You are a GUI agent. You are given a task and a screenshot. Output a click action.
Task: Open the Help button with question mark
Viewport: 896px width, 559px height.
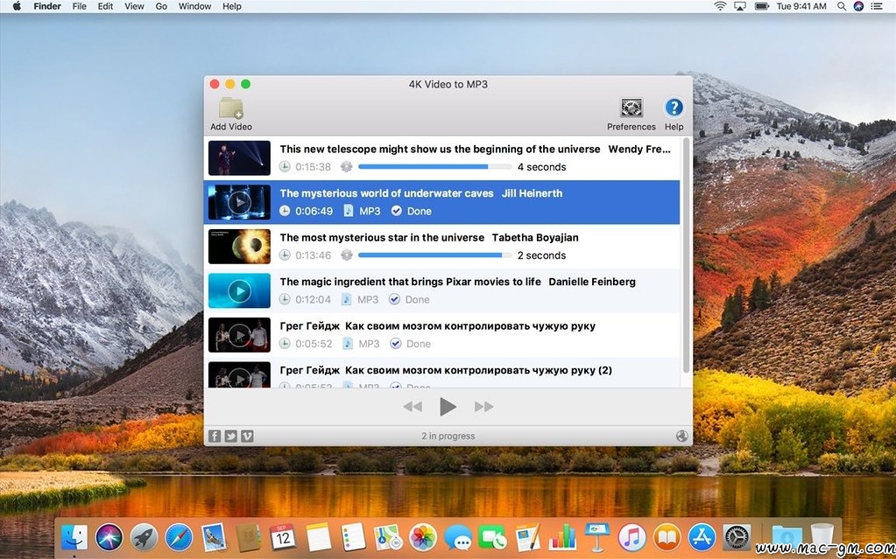[674, 108]
